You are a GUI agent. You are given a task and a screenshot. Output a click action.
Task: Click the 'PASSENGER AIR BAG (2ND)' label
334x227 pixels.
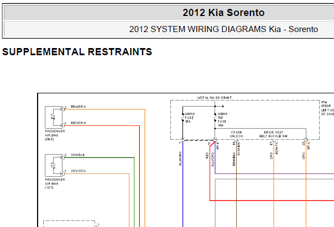point(55,135)
